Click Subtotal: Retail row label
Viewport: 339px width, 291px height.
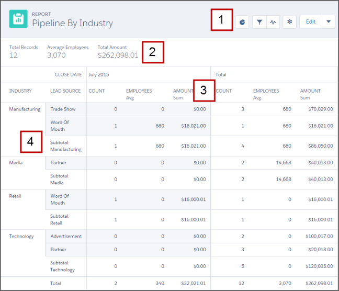click(x=60, y=220)
